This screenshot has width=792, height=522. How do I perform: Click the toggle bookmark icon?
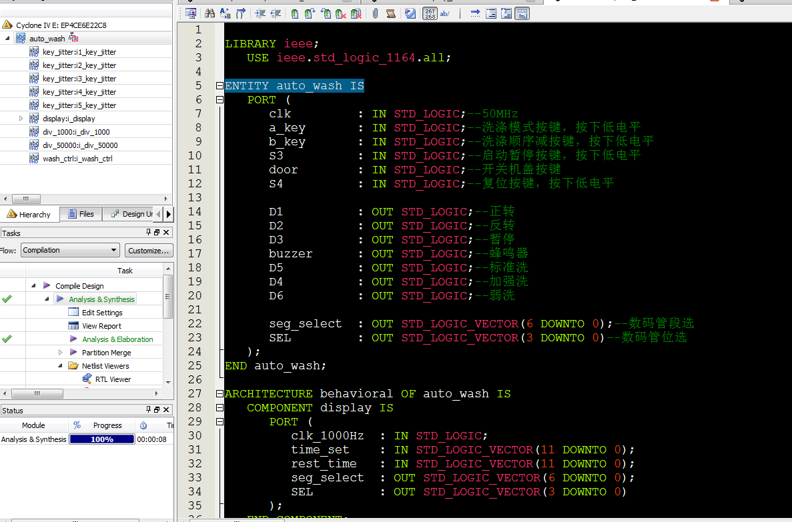[x=295, y=13]
